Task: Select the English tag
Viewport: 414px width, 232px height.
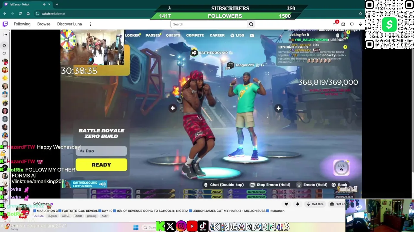Action: tap(52, 216)
